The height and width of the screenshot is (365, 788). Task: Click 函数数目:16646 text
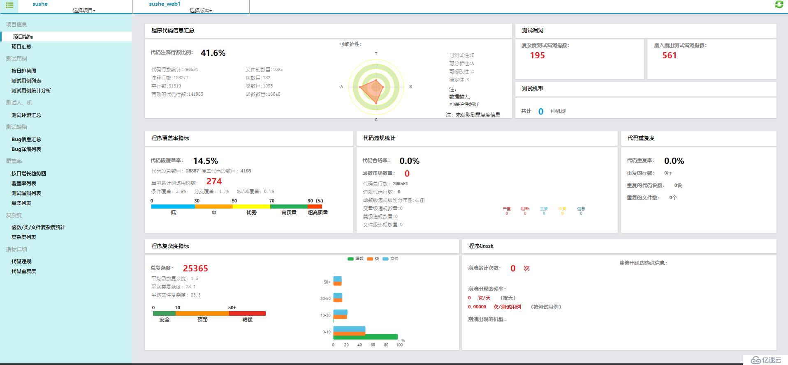[263, 94]
